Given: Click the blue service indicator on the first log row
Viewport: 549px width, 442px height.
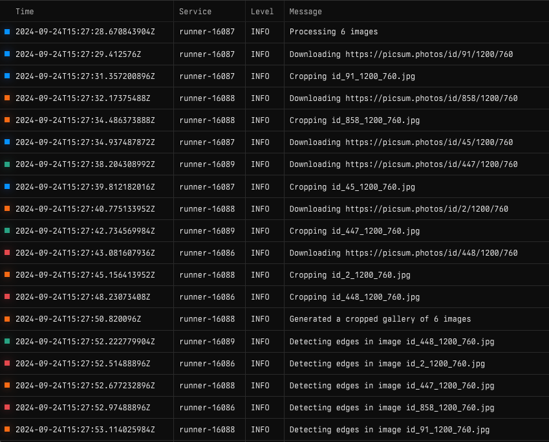Looking at the screenshot, I should click(x=7, y=32).
